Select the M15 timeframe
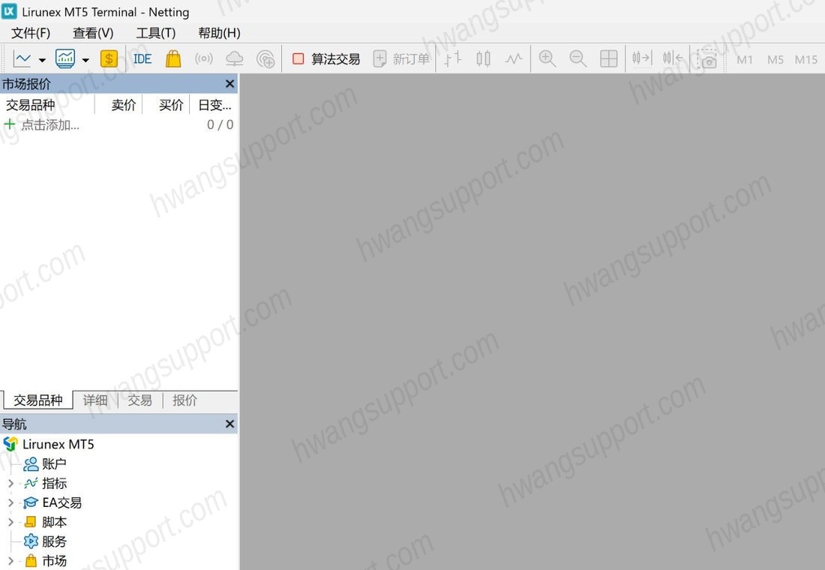 click(806, 59)
